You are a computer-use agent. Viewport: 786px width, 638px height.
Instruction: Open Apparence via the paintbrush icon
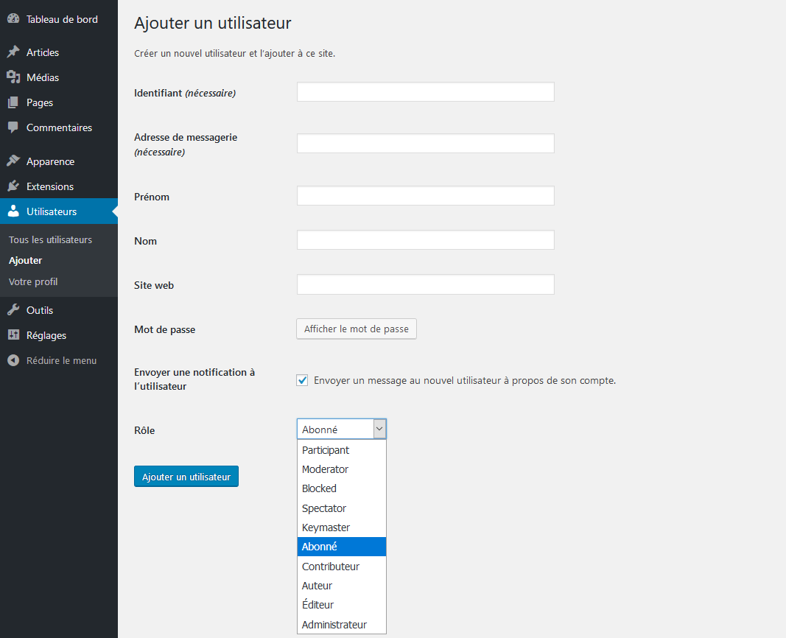pos(13,161)
